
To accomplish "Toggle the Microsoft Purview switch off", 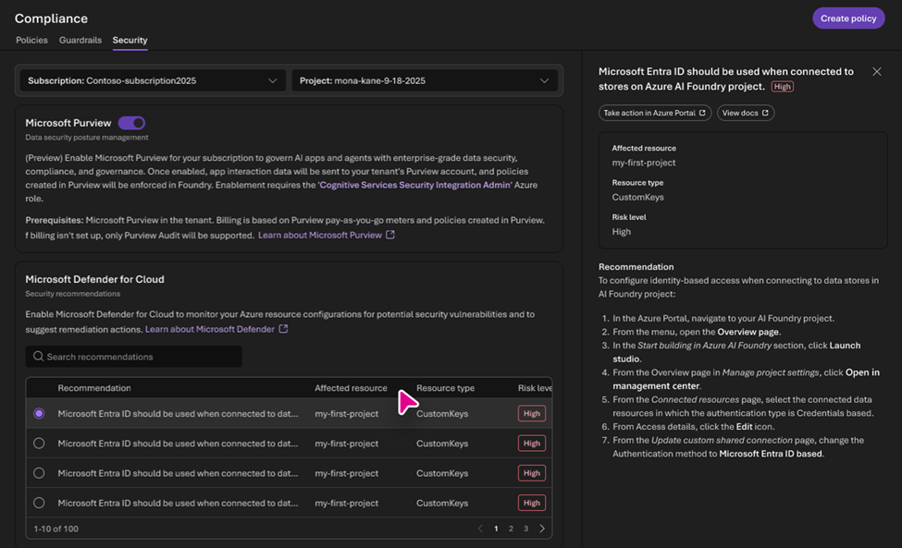I will pos(131,123).
